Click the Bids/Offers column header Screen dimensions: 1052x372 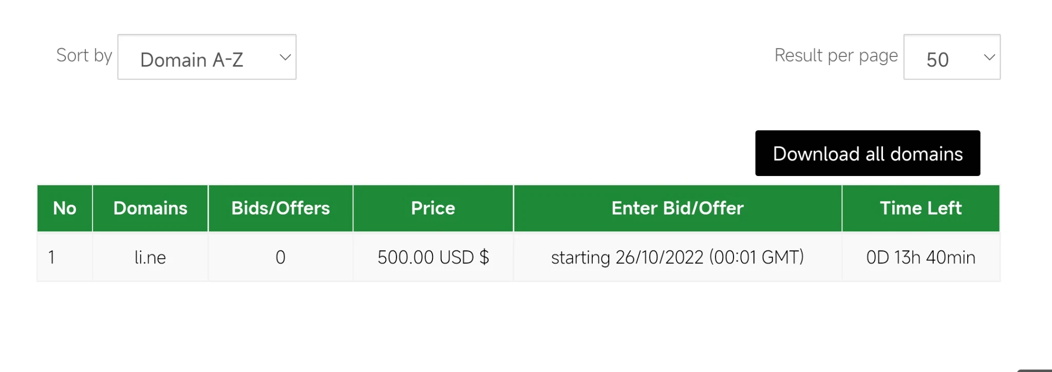pos(280,208)
